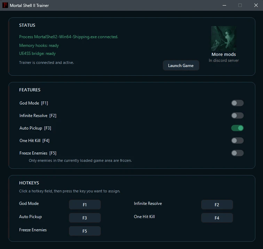This screenshot has width=263, height=249.
Task: Click Auto Pickup label in Hotkeys
Action: pos(30,217)
